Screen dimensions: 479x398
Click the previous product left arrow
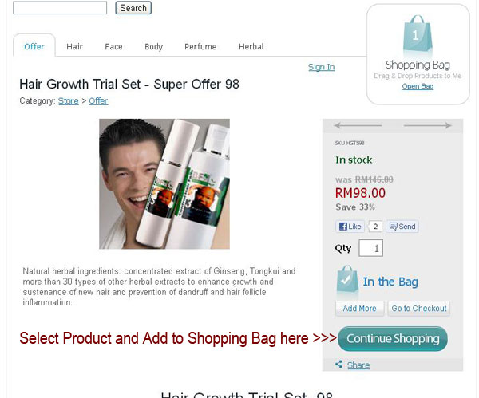point(358,125)
